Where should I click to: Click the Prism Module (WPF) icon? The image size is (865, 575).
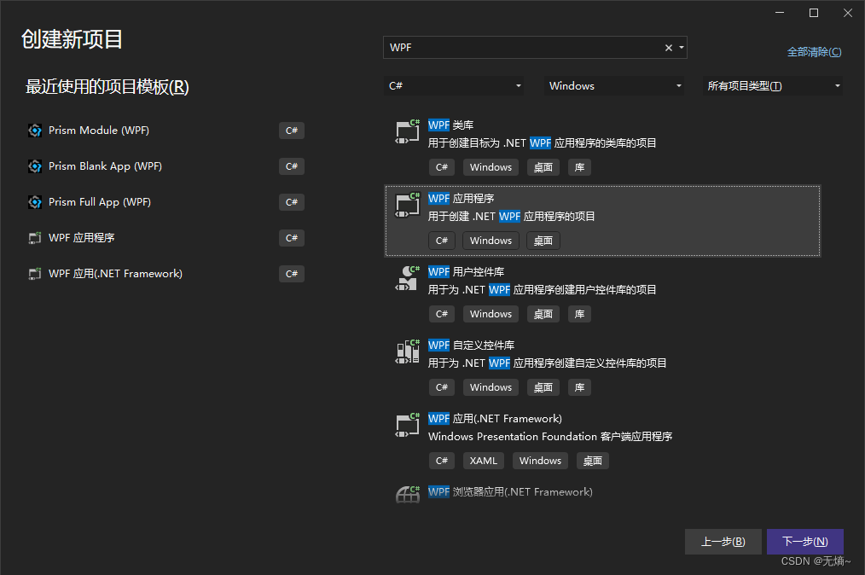click(x=34, y=130)
